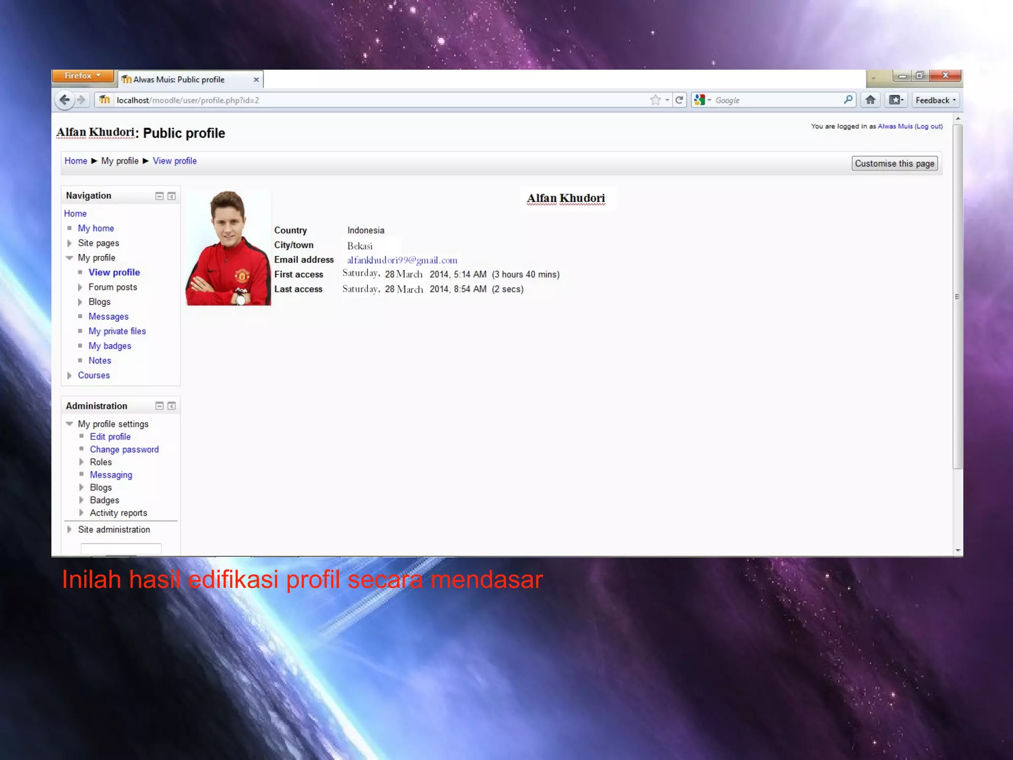Click the reload page icon
1013x760 pixels.
point(679,100)
